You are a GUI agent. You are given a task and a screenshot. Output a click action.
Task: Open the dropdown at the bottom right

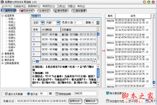[147, 101]
